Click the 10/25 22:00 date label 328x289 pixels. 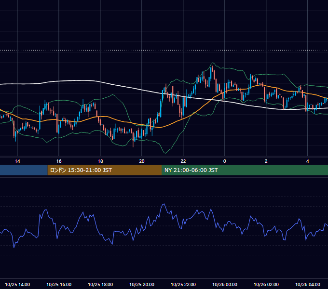click(x=183, y=284)
